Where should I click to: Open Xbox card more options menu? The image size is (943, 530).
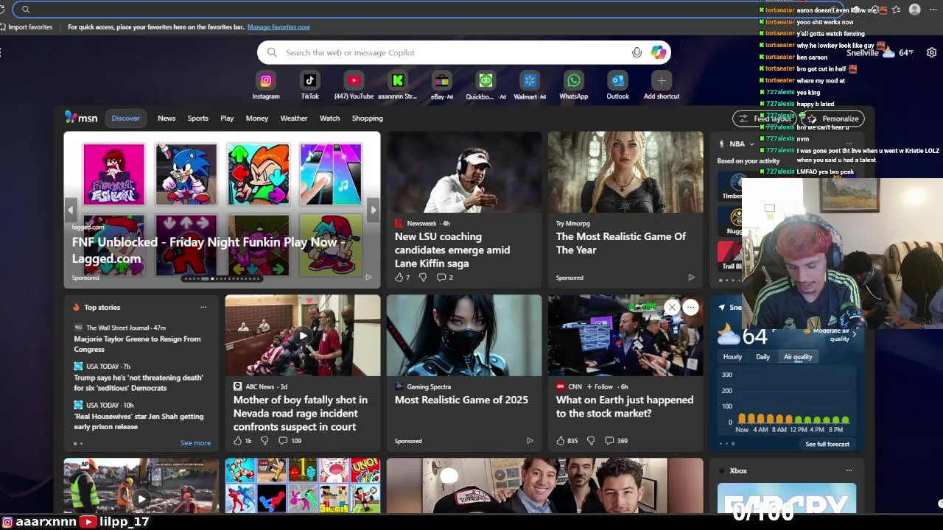tap(849, 471)
